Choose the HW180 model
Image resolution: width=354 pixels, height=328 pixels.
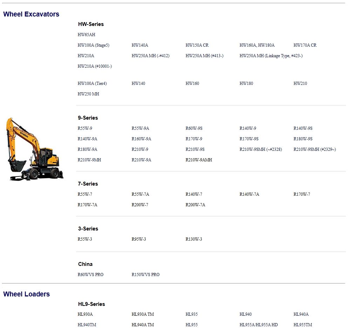pyautogui.click(x=246, y=83)
